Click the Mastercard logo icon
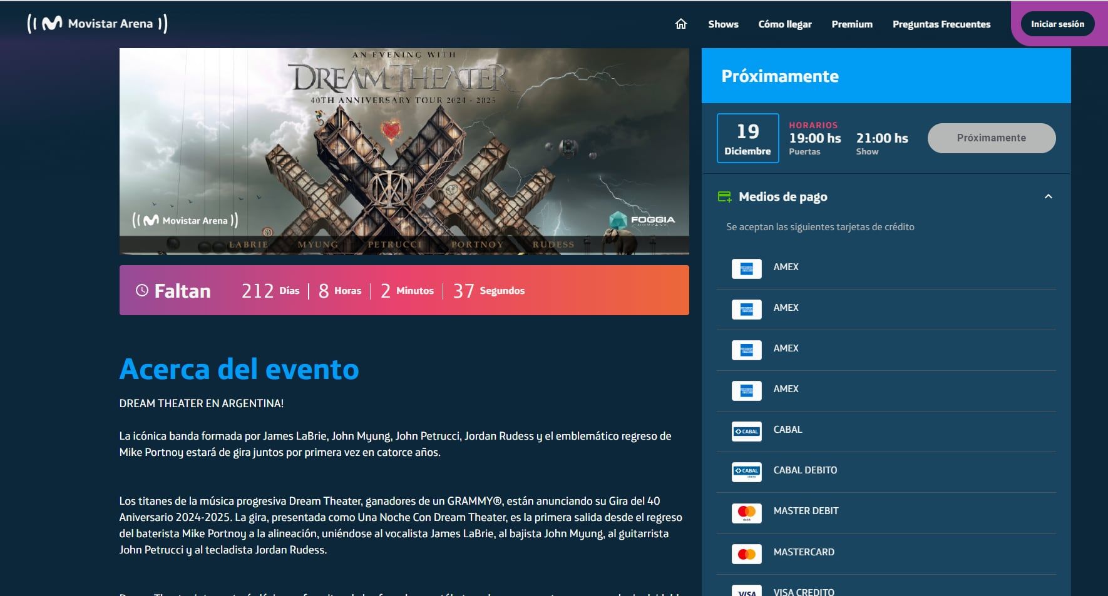This screenshot has height=596, width=1108. tap(746, 553)
